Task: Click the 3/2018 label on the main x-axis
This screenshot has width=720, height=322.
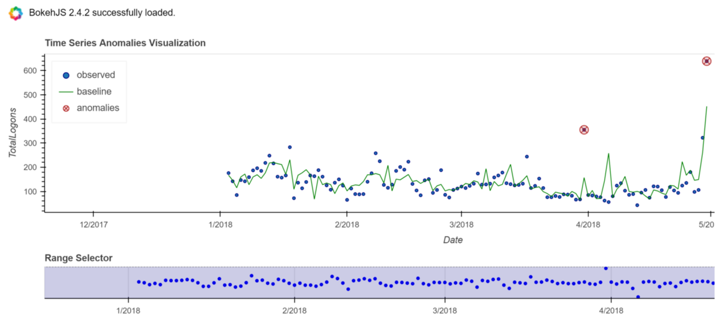Action: (462, 224)
